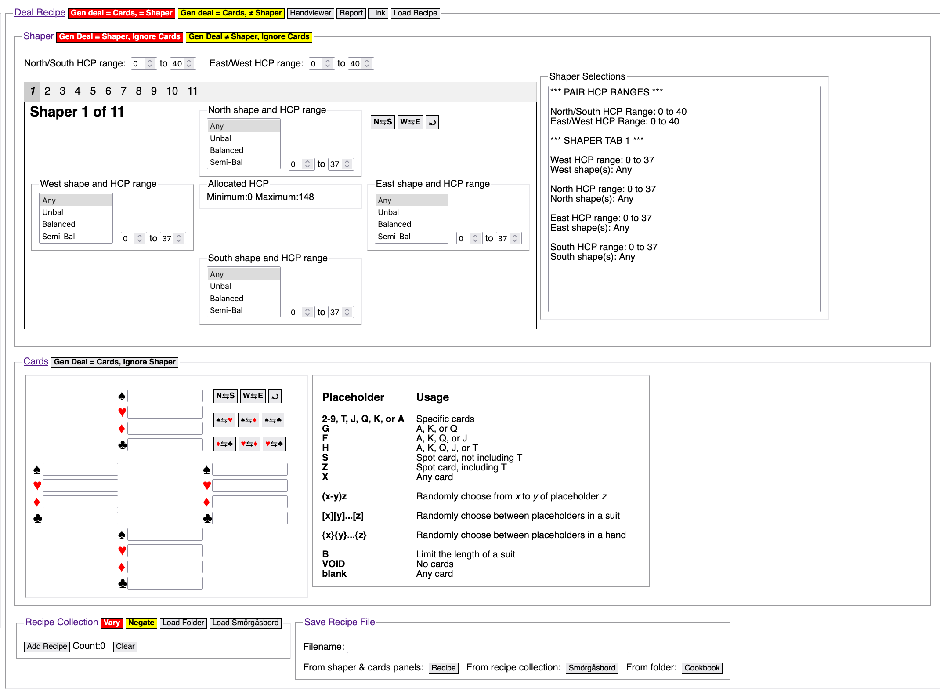Screen dimensions: 947x699
Task: Swap North and South in Cards panel
Action: (x=225, y=396)
